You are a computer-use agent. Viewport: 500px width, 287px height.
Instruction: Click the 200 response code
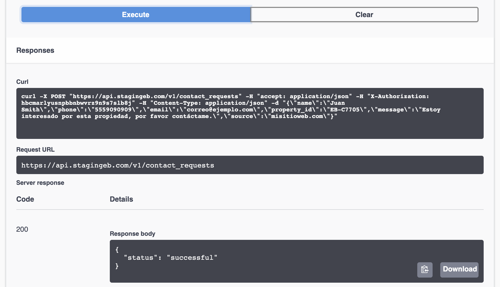click(22, 229)
